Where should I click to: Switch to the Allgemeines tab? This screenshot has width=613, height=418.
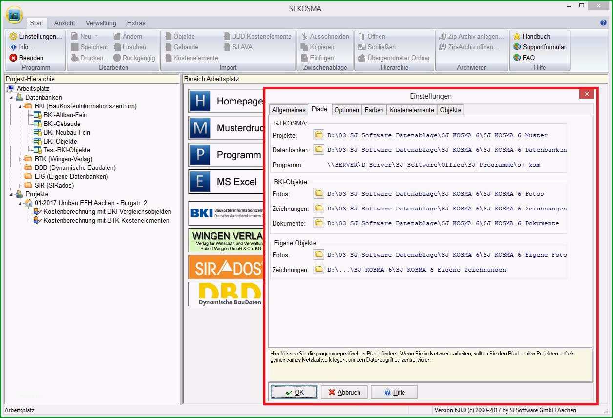288,110
